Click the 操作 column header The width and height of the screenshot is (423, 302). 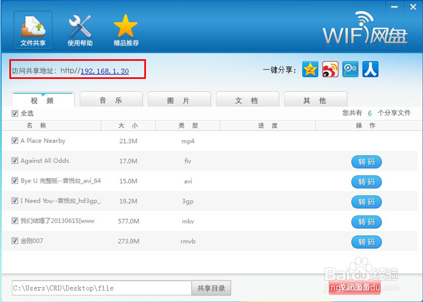click(x=365, y=126)
